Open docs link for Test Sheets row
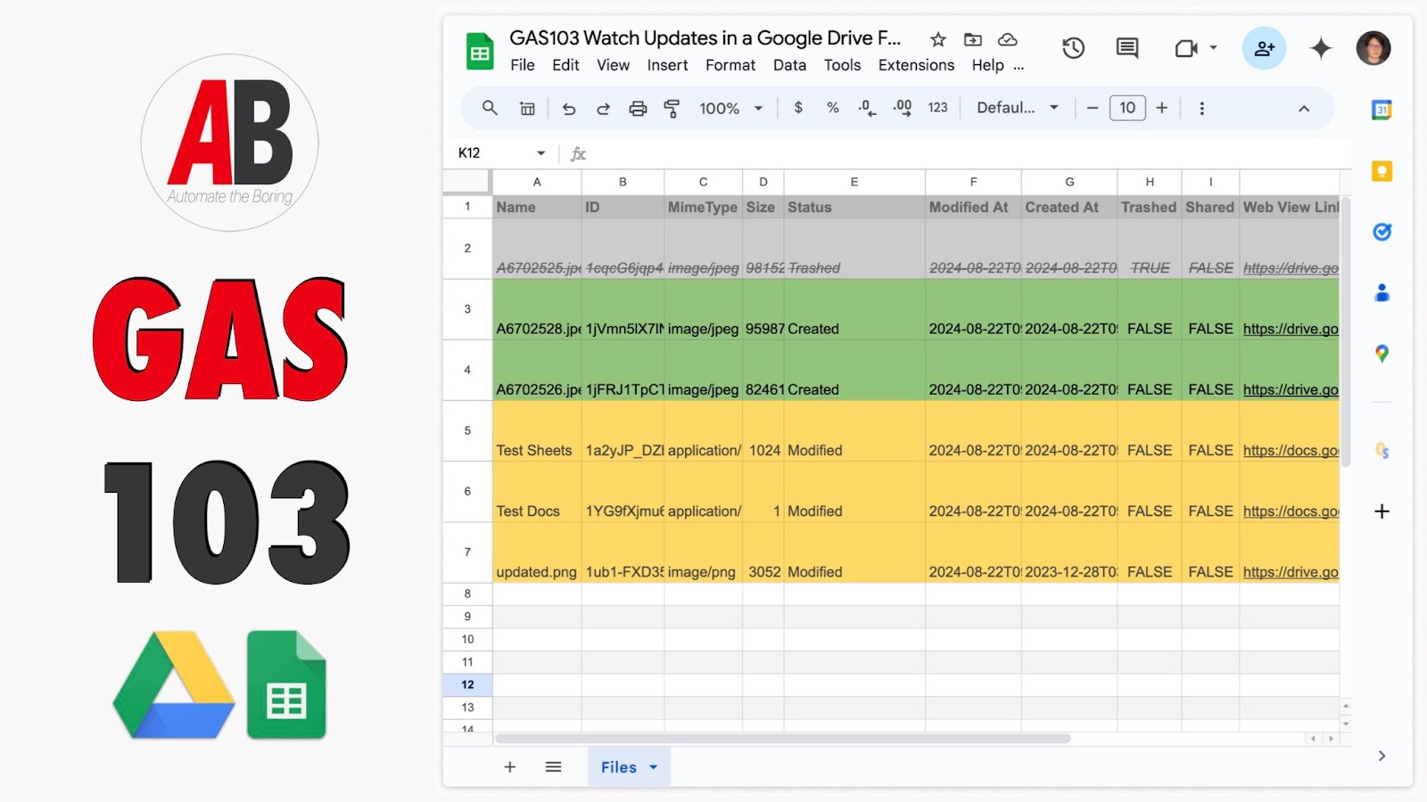Screen dimensions: 1427x802 click(1291, 450)
